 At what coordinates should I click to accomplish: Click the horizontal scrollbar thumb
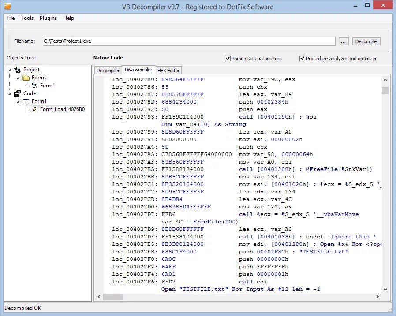coord(113,297)
